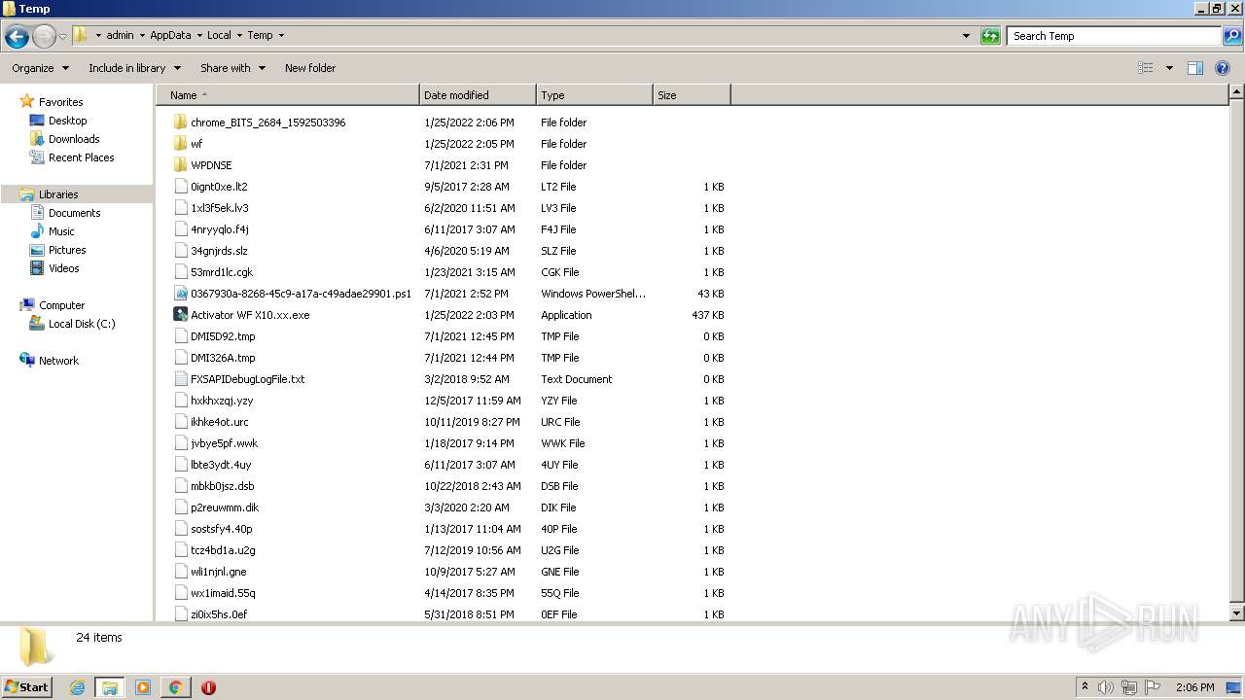Select file name DMI326A.tmp

(223, 358)
